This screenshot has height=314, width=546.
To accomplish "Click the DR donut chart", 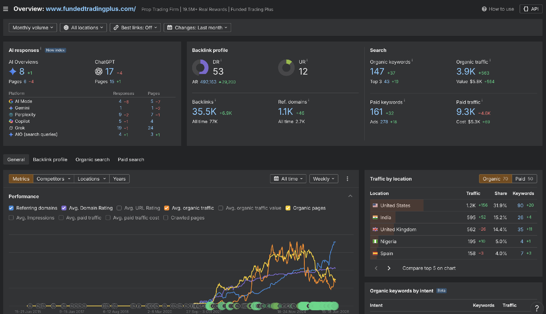I will pos(200,68).
